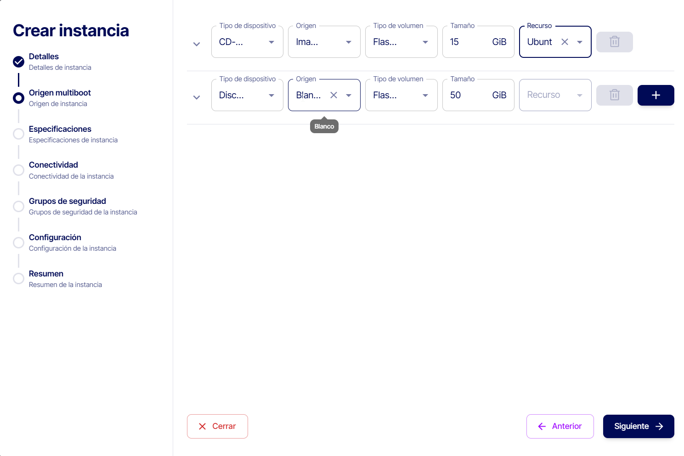Select the Conectividad step circle
This screenshot has height=456, width=684.
[18, 170]
